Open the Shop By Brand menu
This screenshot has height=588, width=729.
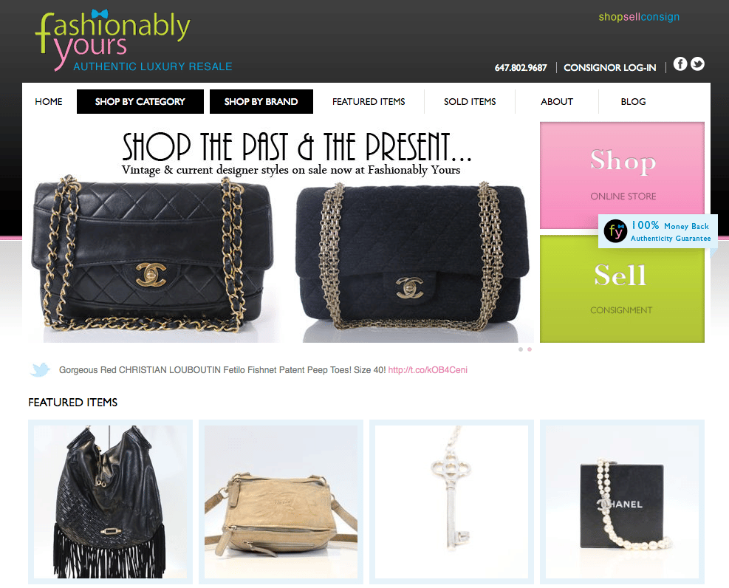tap(261, 101)
